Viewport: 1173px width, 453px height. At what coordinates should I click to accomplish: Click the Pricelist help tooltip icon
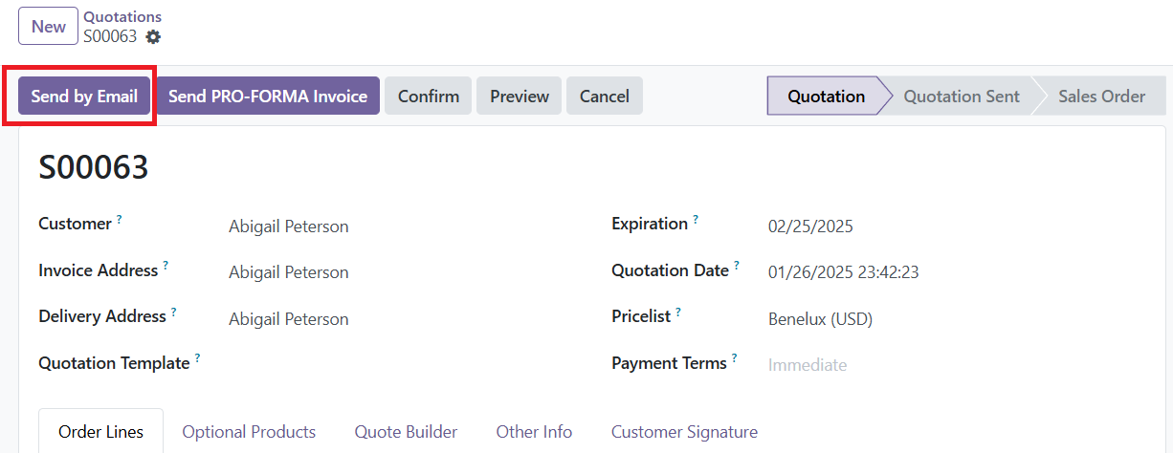point(678,312)
